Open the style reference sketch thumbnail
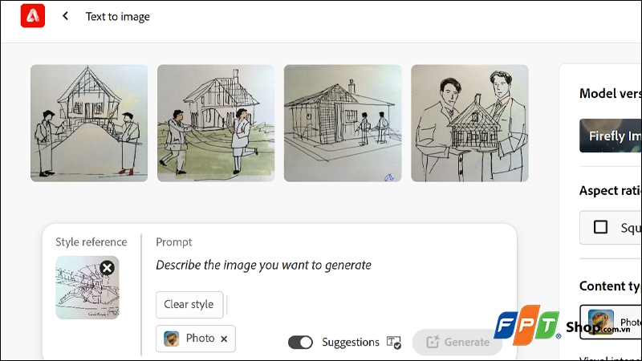Image resolution: width=642 pixels, height=361 pixels. [x=87, y=288]
